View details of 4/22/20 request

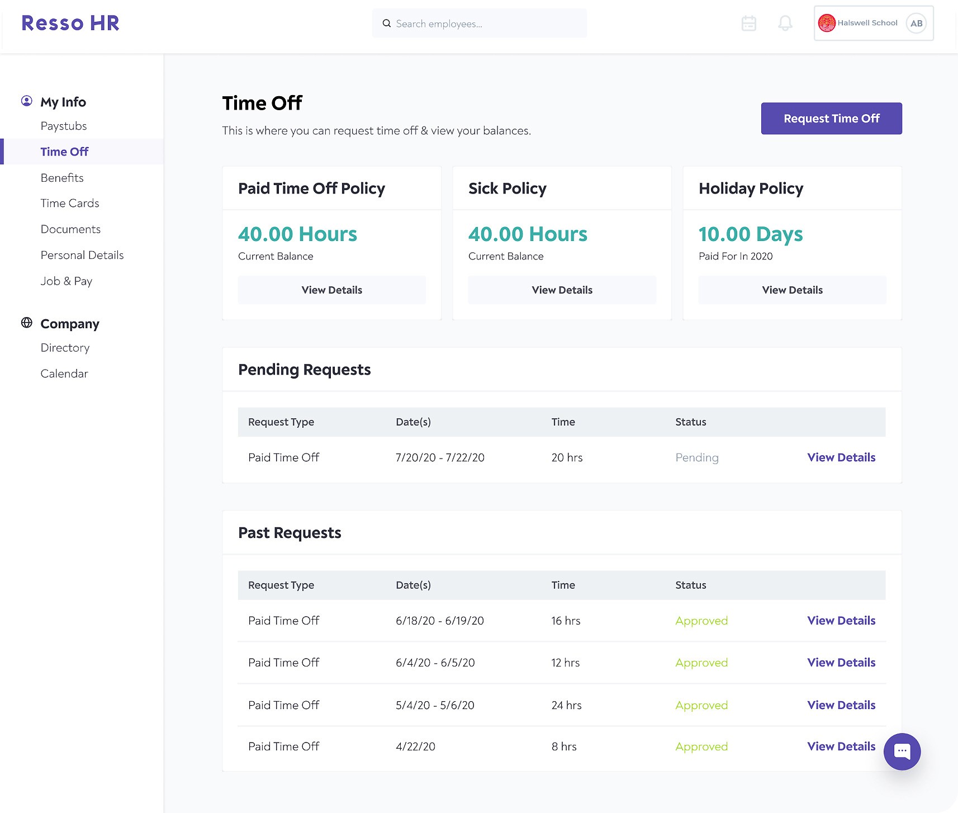click(841, 746)
